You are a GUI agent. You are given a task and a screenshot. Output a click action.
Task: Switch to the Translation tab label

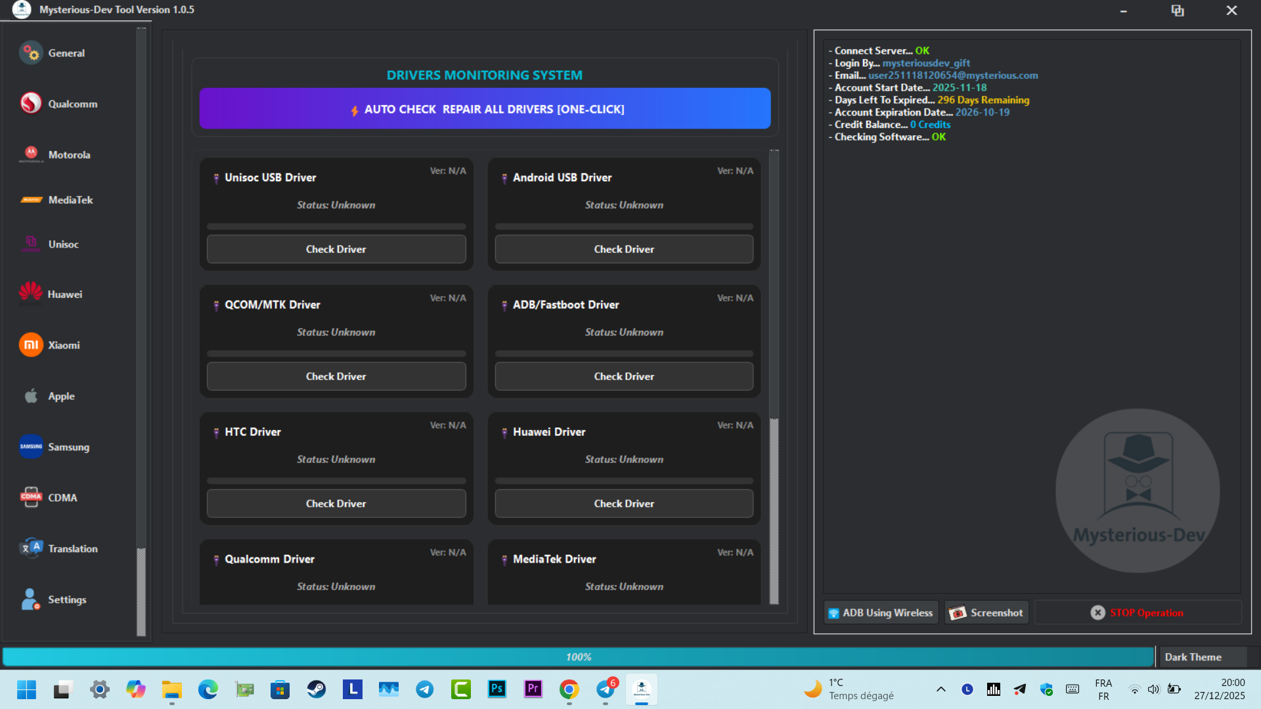pyautogui.click(x=73, y=549)
